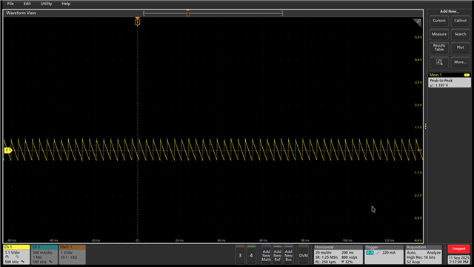The height and width of the screenshot is (267, 474).
Task: Click the trigger source channel 2 icon
Action: click(370, 253)
